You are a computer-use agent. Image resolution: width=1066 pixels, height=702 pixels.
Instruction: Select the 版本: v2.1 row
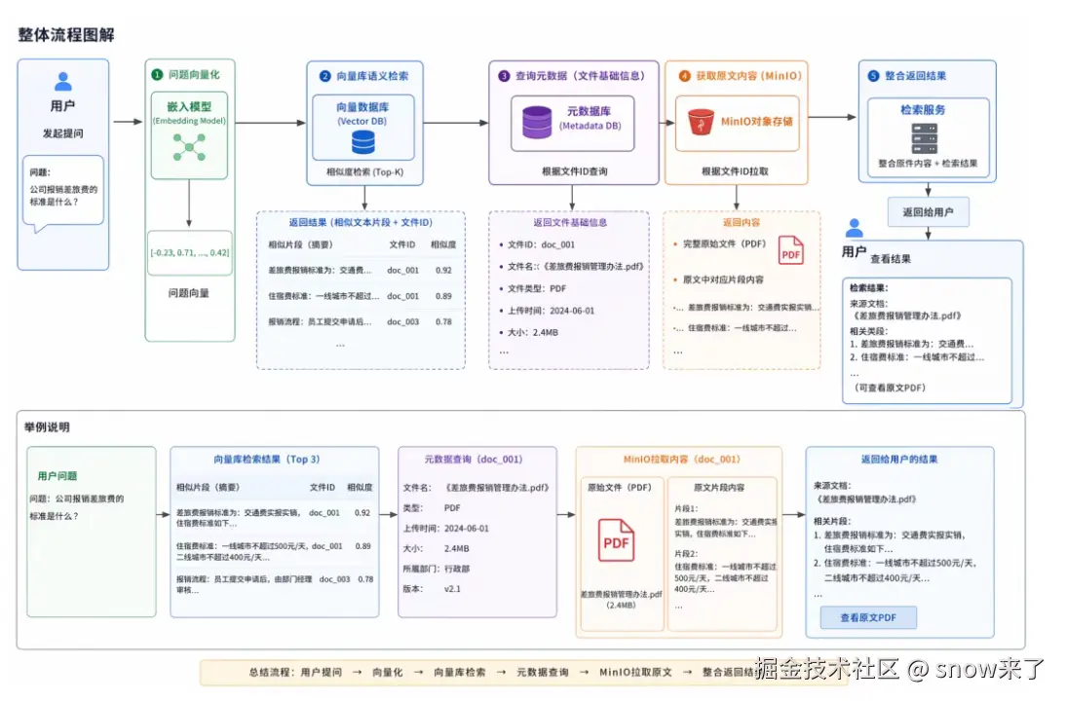point(432,589)
